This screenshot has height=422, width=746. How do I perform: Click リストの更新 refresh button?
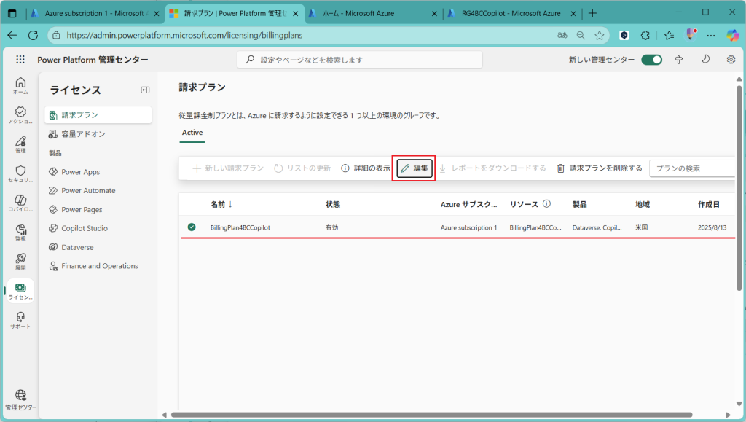tap(302, 168)
